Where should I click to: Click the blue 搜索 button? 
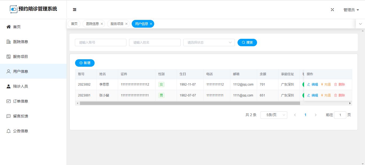point(247,43)
